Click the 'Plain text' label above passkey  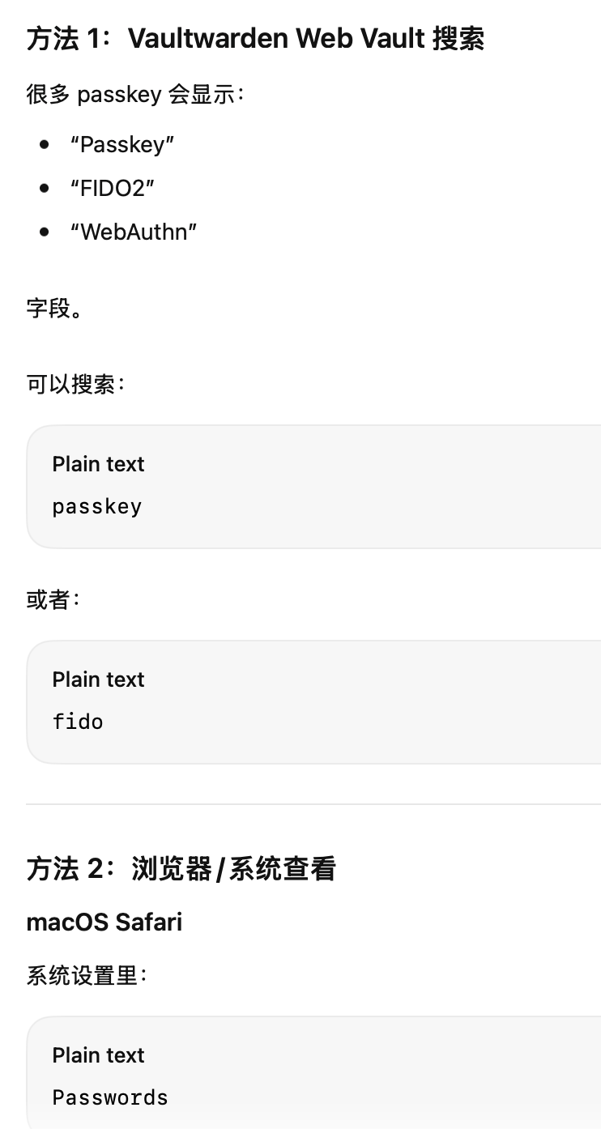98,464
